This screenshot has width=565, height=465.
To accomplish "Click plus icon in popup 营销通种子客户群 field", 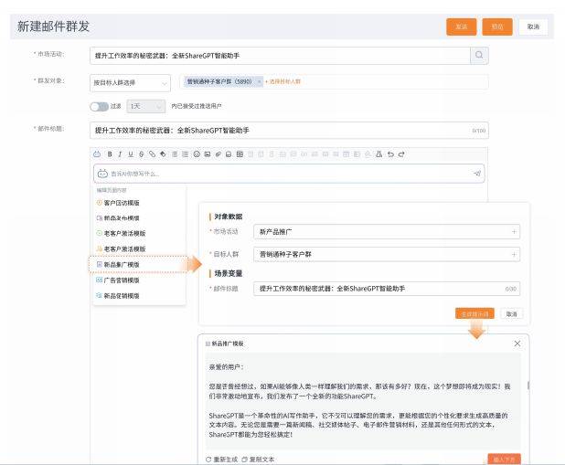I will 514,254.
